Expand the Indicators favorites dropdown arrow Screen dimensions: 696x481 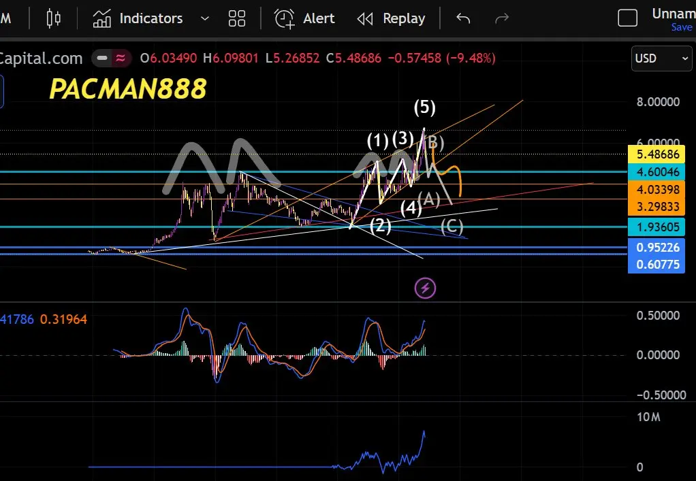[x=204, y=18]
